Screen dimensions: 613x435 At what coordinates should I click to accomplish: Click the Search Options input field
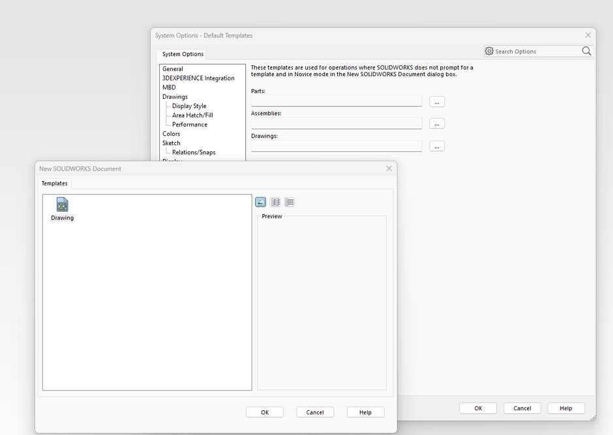click(x=537, y=51)
